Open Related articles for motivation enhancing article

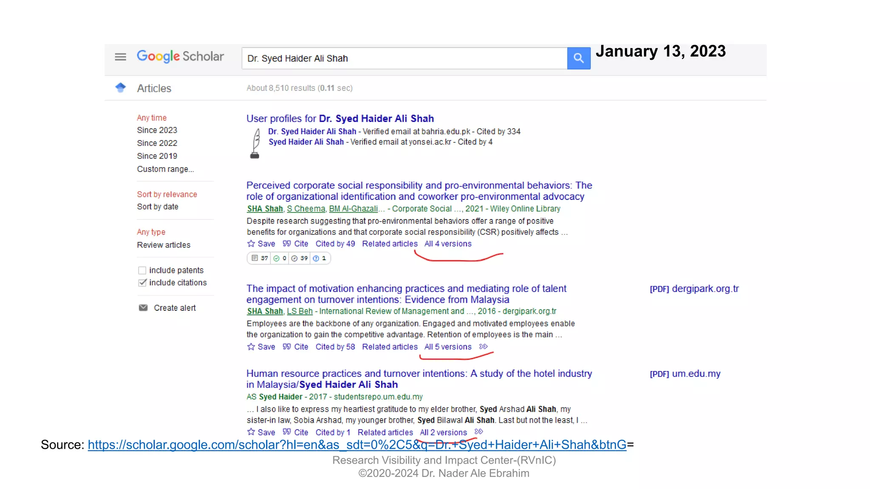pyautogui.click(x=390, y=347)
